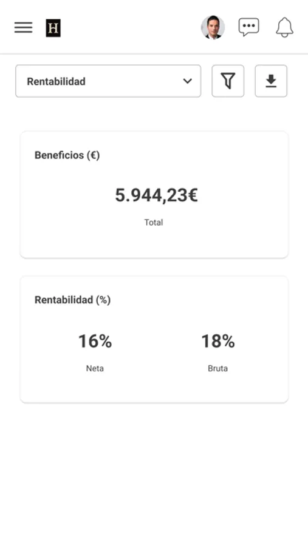
Task: Expand the Rentabilidad dropdown
Action: pos(108,81)
